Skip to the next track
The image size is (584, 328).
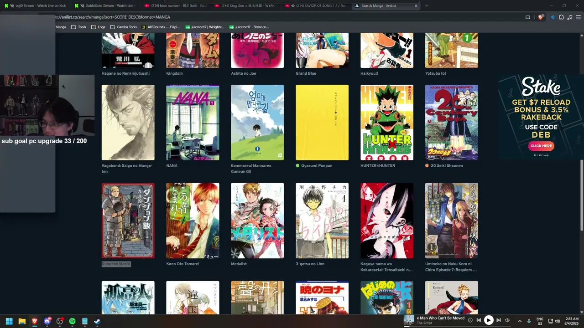499,320
